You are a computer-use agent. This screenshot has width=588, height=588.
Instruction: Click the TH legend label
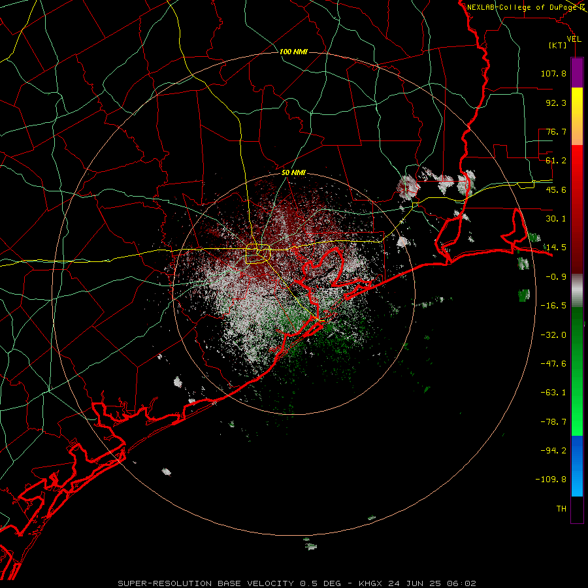[561, 509]
